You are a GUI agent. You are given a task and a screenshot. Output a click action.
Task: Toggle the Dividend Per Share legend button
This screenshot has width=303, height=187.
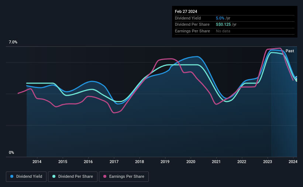pyautogui.click(x=73, y=177)
